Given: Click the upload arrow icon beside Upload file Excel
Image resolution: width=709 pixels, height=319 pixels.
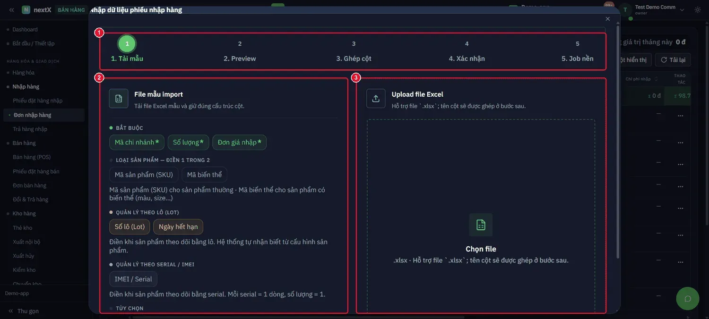Looking at the screenshot, I should (376, 99).
